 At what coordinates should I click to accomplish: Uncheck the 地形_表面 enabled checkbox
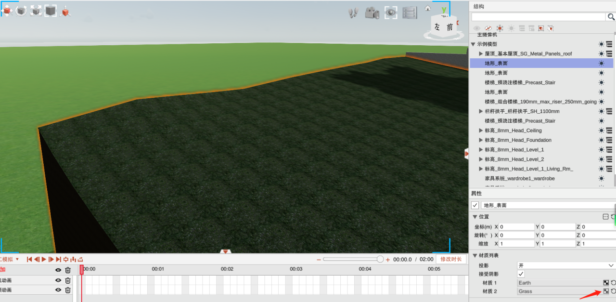coord(475,205)
